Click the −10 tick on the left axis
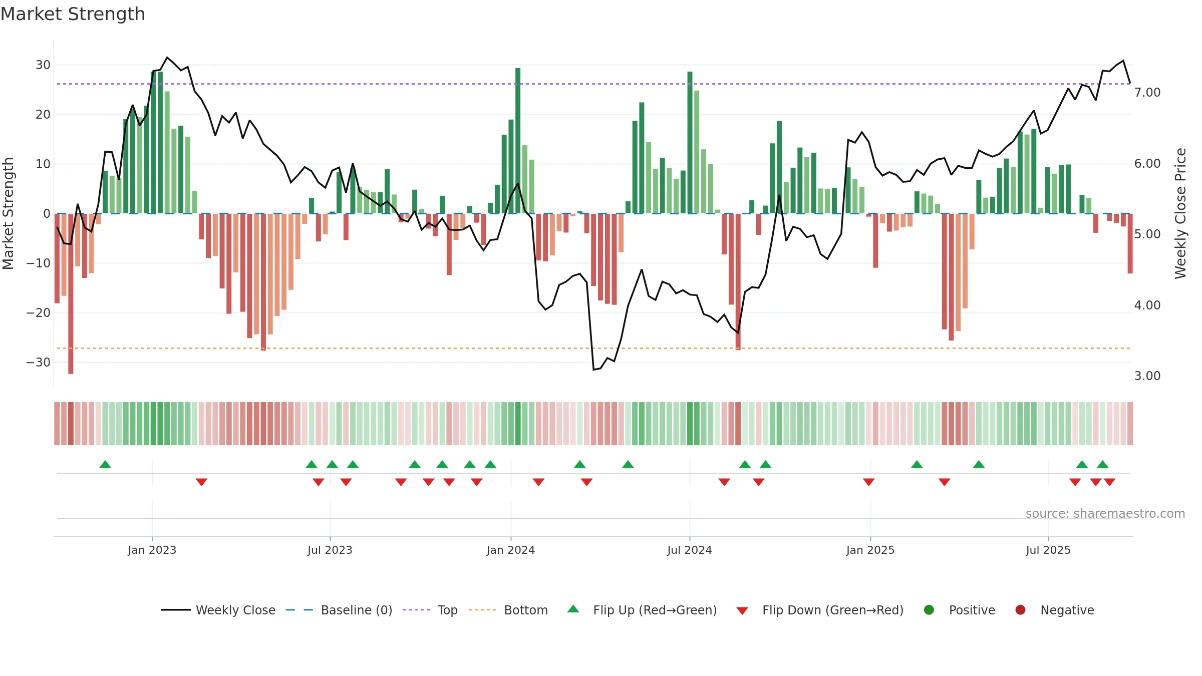Screen dimensions: 1202x676 tap(39, 263)
